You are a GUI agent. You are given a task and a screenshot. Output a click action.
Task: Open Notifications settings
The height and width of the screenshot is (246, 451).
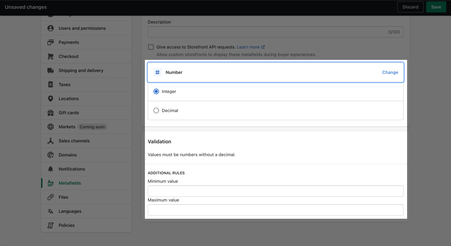(x=86, y=169)
